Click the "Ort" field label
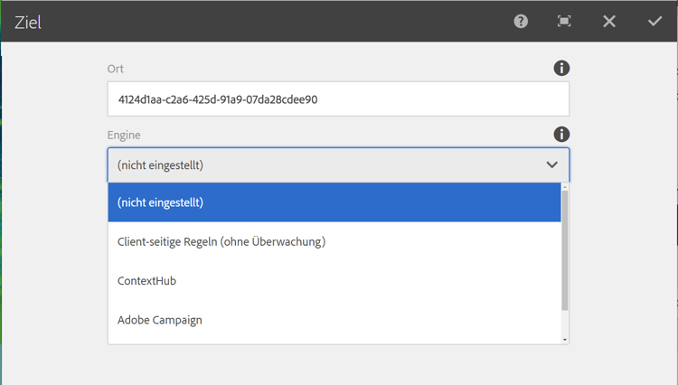678x385 pixels. [x=116, y=69]
